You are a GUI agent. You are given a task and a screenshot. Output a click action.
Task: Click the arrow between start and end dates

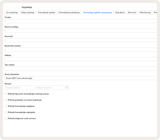click(36, 88)
